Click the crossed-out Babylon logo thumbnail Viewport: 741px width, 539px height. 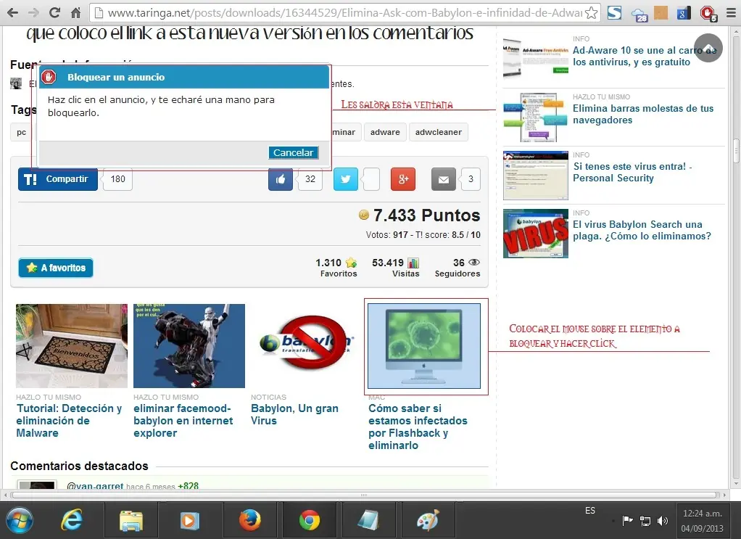[307, 345]
